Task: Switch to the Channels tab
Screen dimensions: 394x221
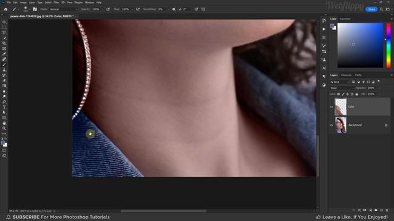Action: point(346,75)
